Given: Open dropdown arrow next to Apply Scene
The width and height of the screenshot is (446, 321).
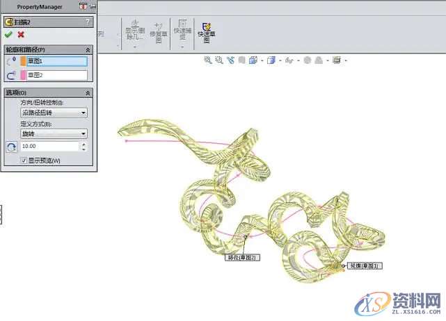Looking at the screenshot, I should pyautogui.click(x=328, y=60).
